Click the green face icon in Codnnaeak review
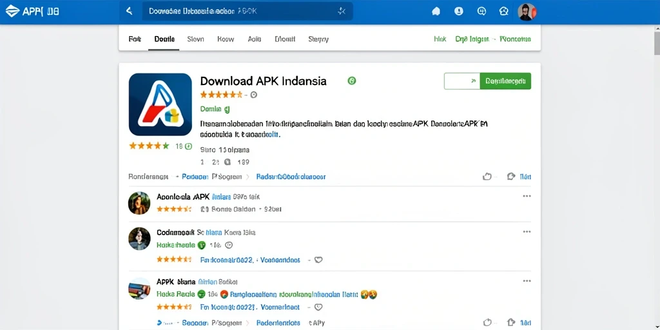Image resolution: width=660 pixels, height=330 pixels. coord(202,245)
